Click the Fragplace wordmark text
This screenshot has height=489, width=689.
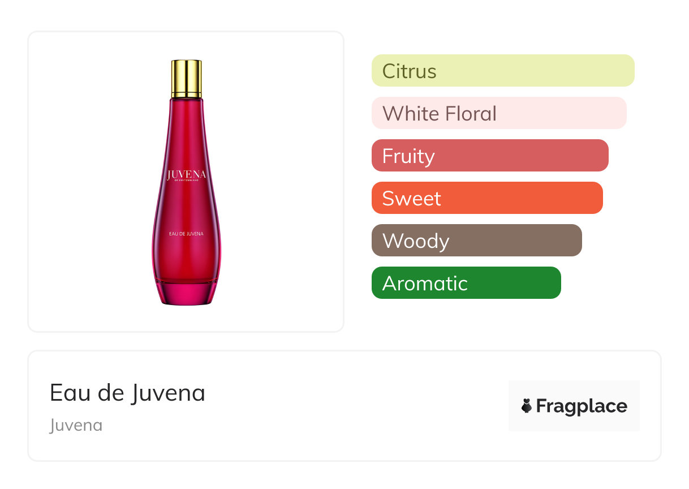[x=582, y=406]
